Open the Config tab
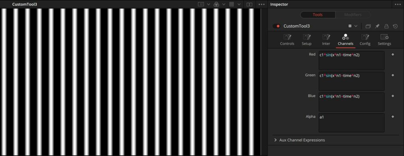This screenshot has height=156, width=404. click(365, 40)
